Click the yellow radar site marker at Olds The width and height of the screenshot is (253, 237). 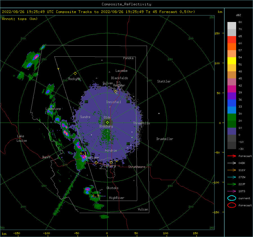(x=107, y=123)
